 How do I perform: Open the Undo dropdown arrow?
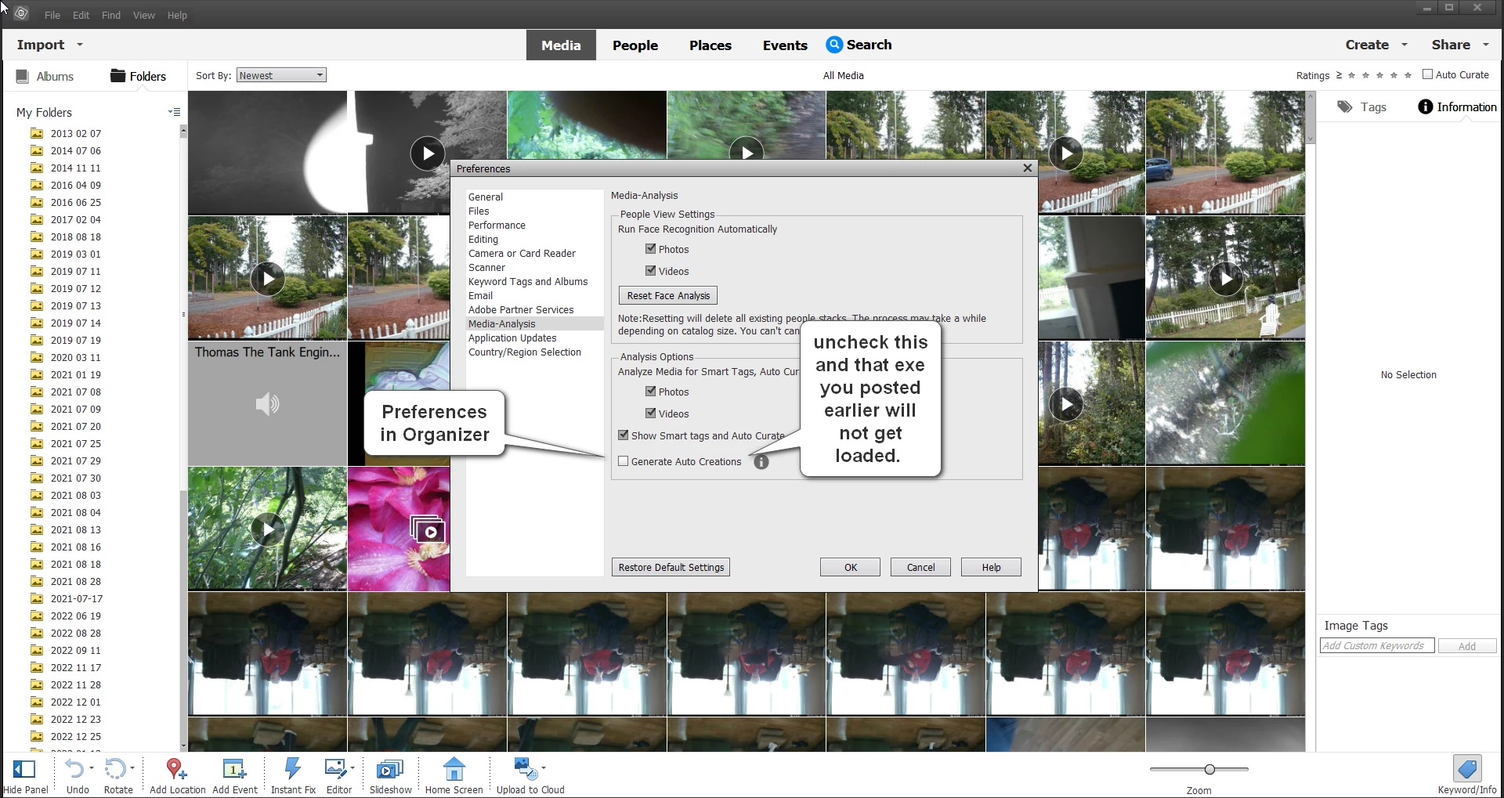click(92, 767)
